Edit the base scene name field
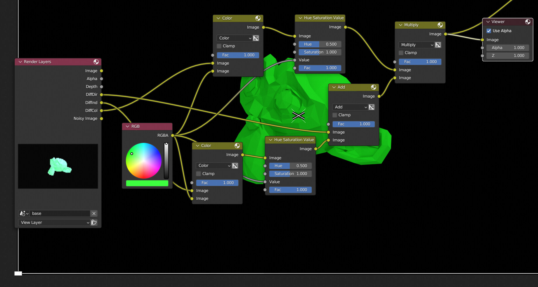The image size is (538, 287). 60,213
